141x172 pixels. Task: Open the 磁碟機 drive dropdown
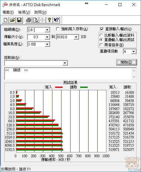47,30
